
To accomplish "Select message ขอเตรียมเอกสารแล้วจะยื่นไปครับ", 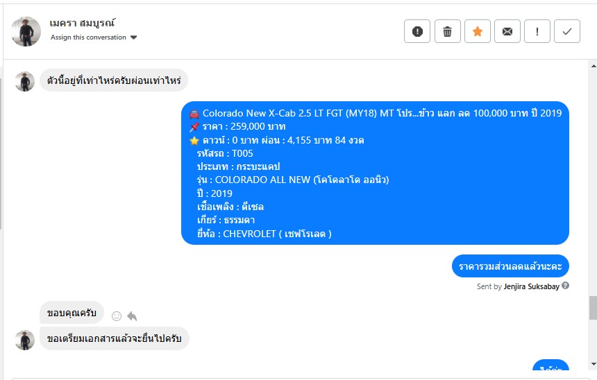I will [x=115, y=338].
